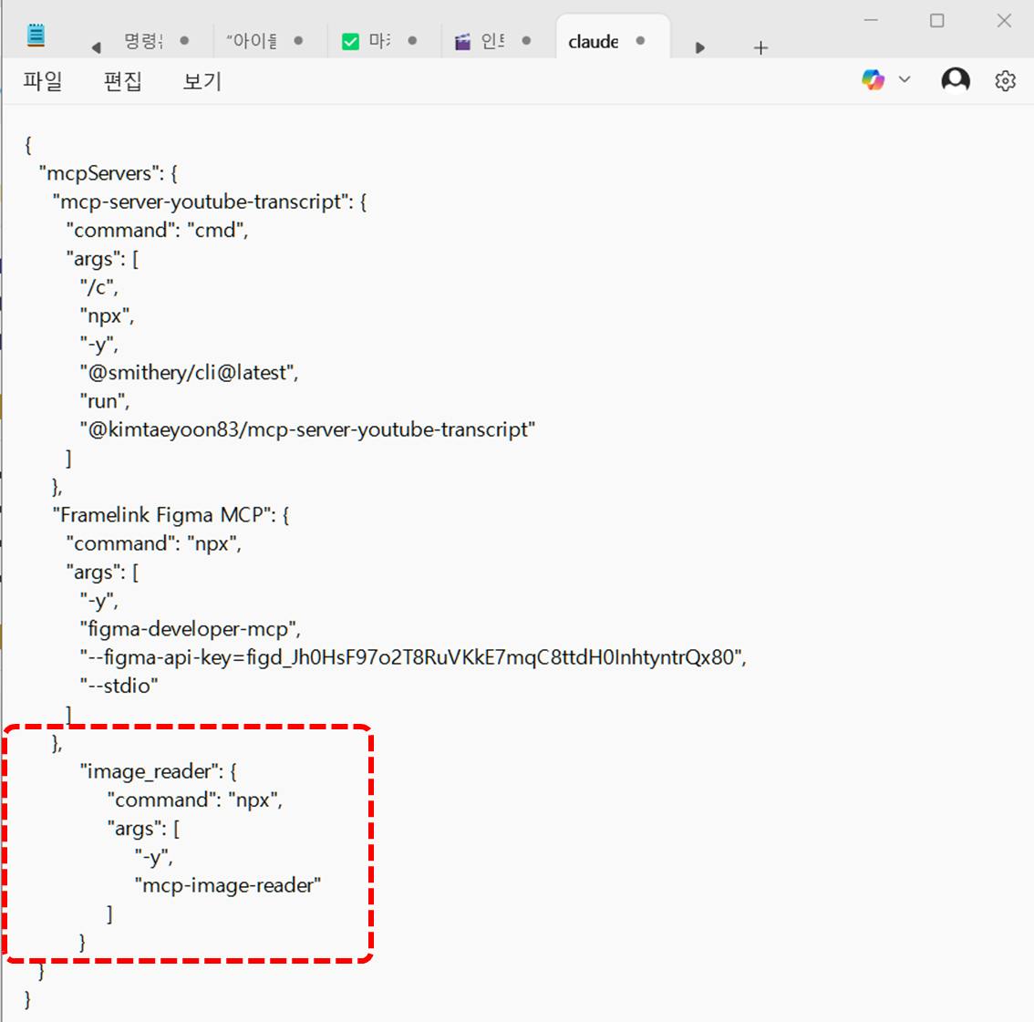The width and height of the screenshot is (1034, 1022).
Task: Open the account profile icon
Action: point(955,80)
